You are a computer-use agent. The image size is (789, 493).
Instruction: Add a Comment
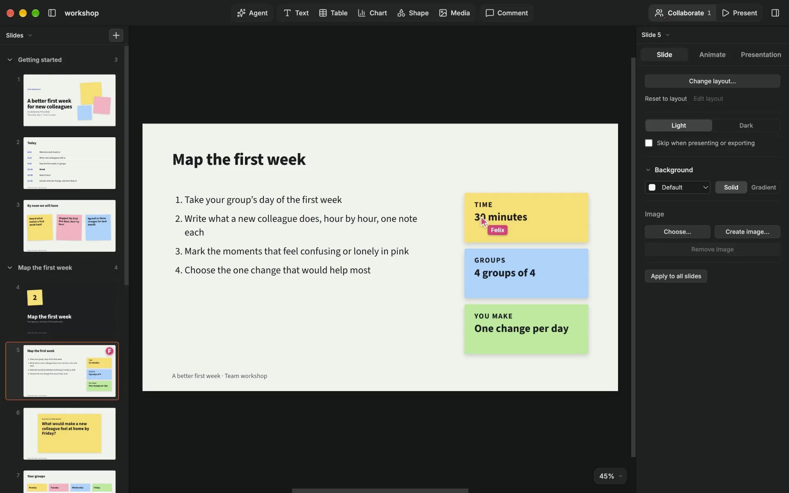[507, 13]
